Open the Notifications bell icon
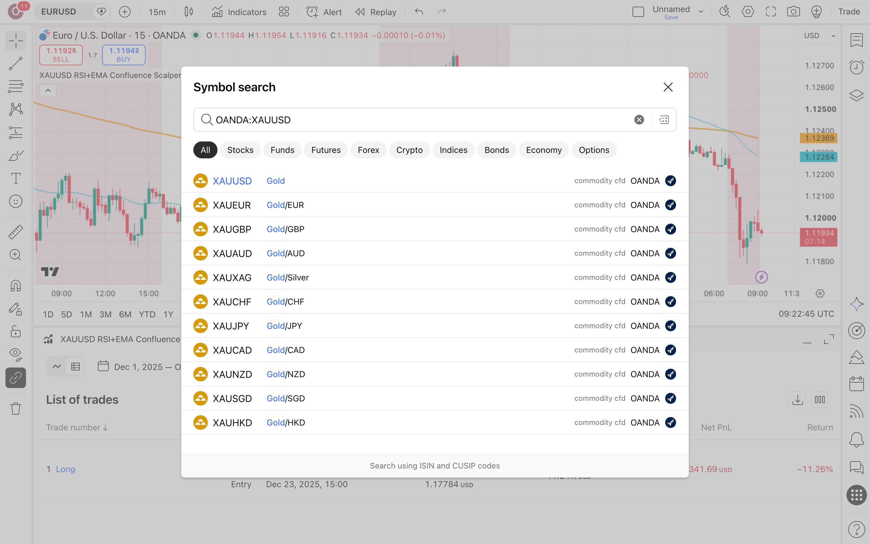 tap(856, 439)
